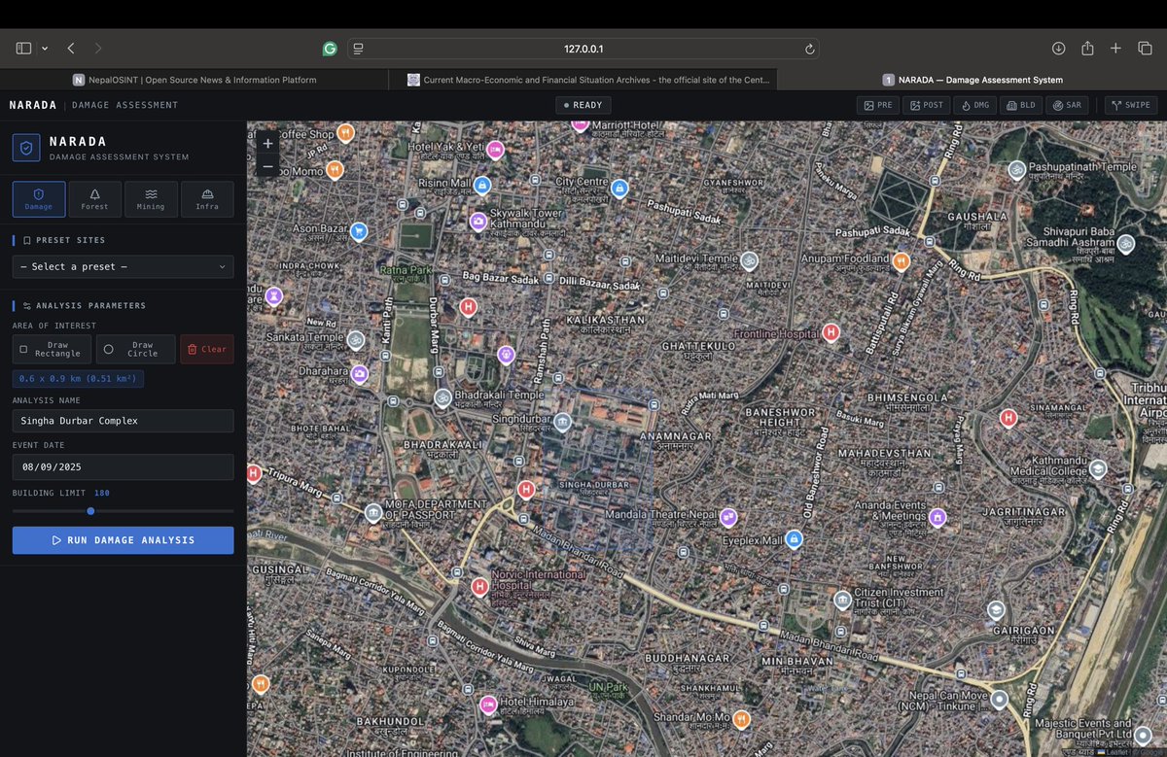The image size is (1167, 757).
Task: Zoom out on the map
Action: [268, 166]
